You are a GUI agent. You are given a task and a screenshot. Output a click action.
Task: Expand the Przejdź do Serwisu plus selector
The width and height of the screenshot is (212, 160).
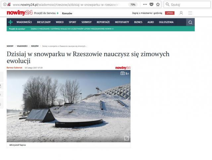58,13
